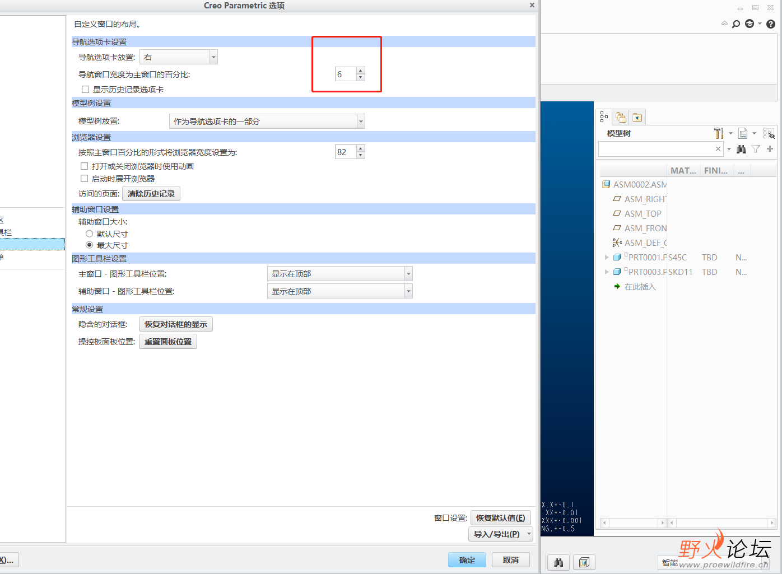Open 辅助窗口 图形工具栏位置 dropdown

pos(339,291)
